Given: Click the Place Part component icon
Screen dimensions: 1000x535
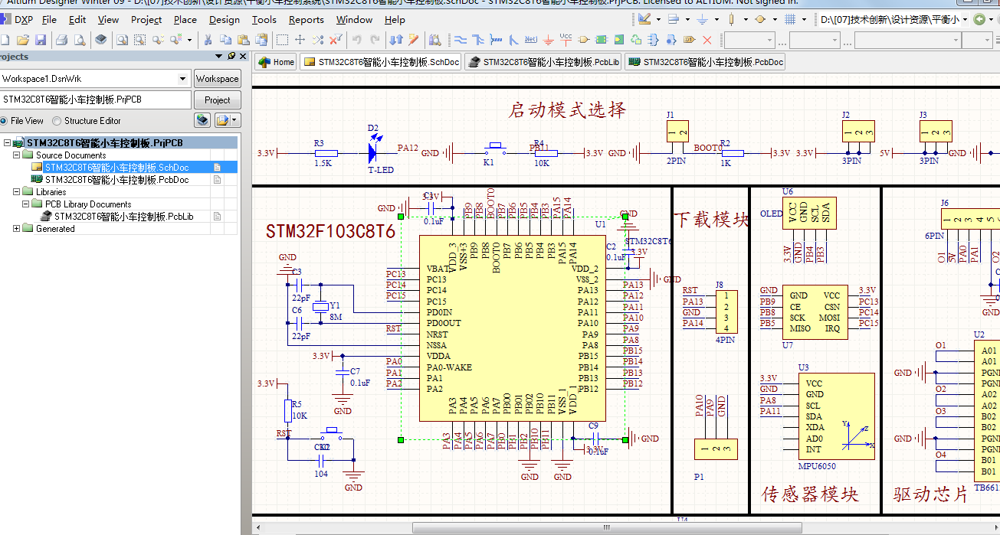Looking at the screenshot, I should [583, 39].
